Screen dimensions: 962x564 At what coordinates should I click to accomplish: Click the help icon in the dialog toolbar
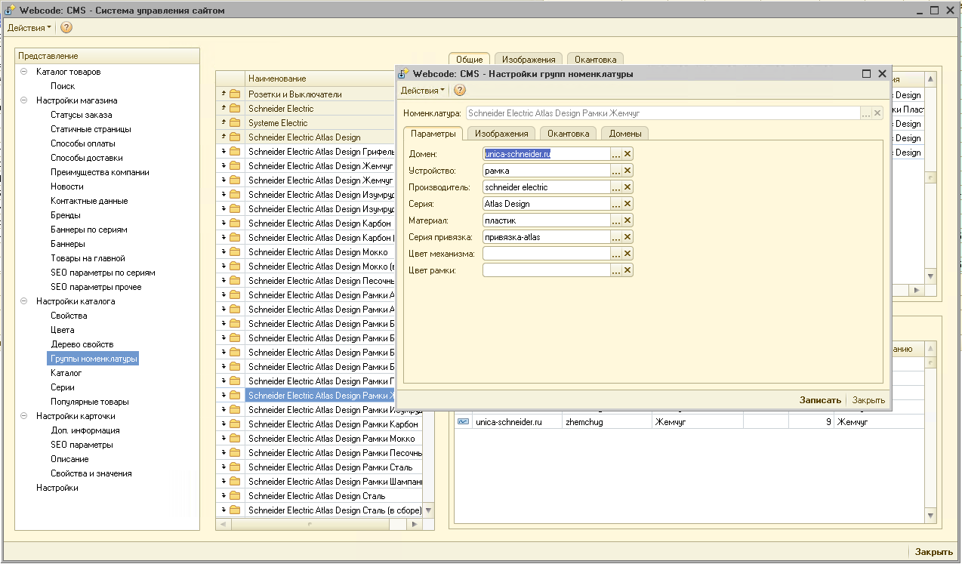(x=460, y=91)
